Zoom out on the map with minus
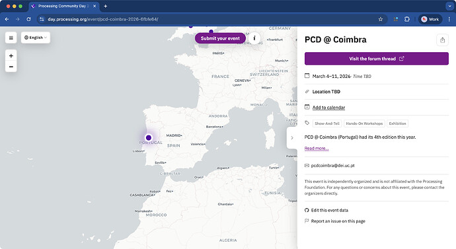 coord(11,67)
